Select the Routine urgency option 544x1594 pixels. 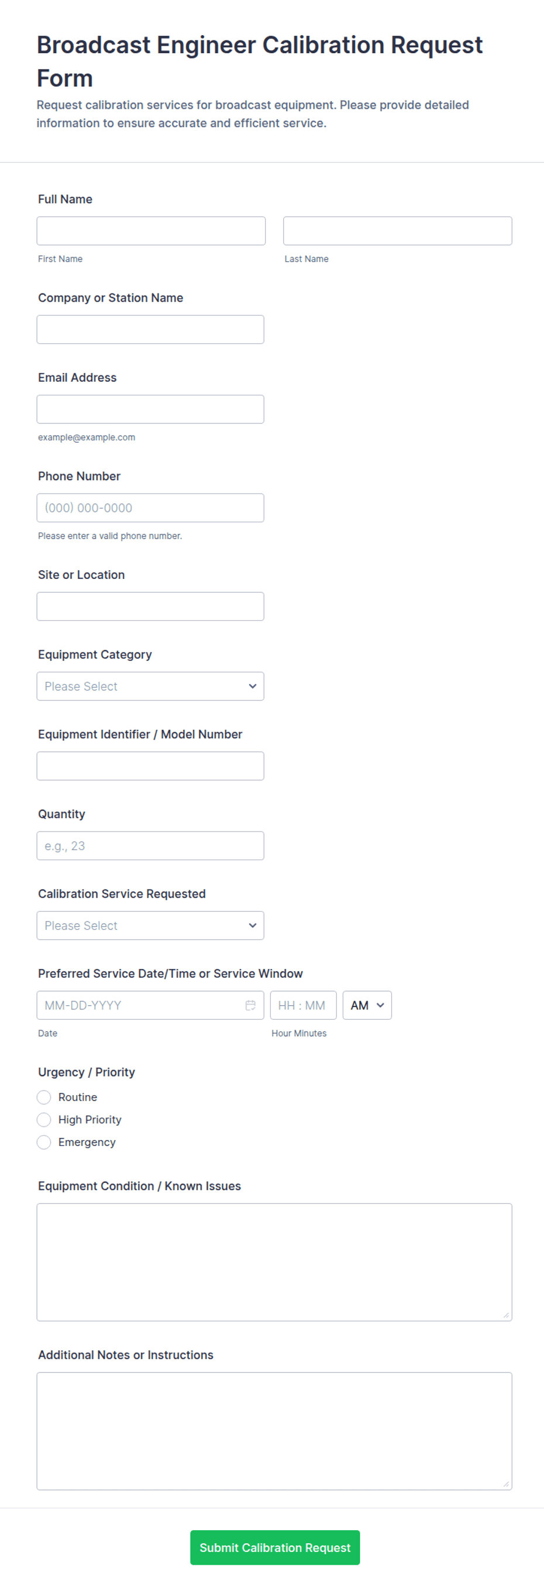point(44,1097)
